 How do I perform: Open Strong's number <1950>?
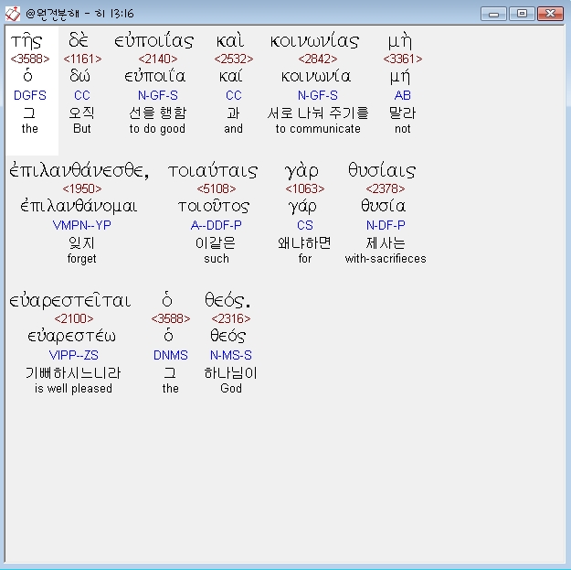82,188
